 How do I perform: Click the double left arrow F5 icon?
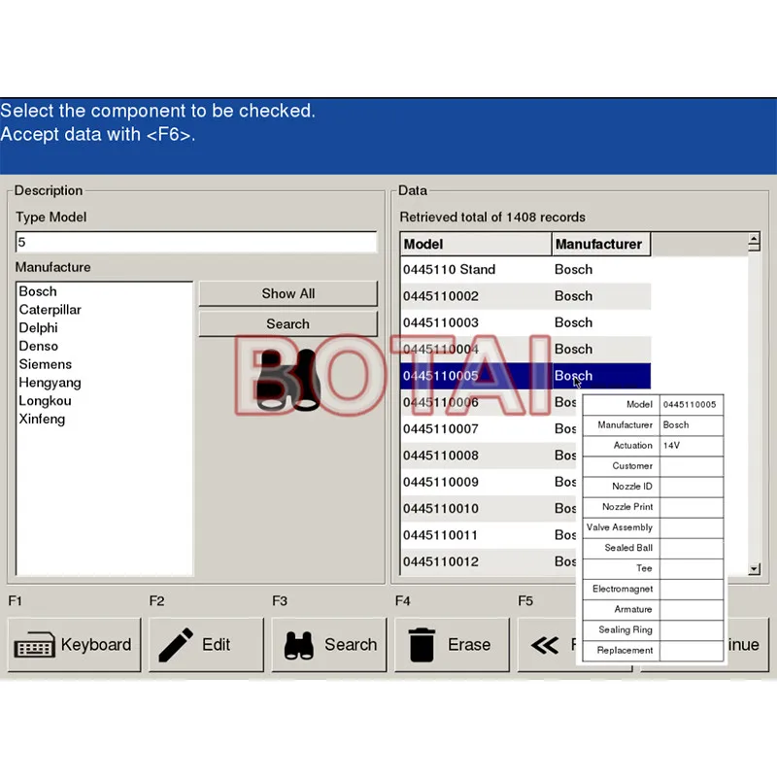(x=545, y=645)
